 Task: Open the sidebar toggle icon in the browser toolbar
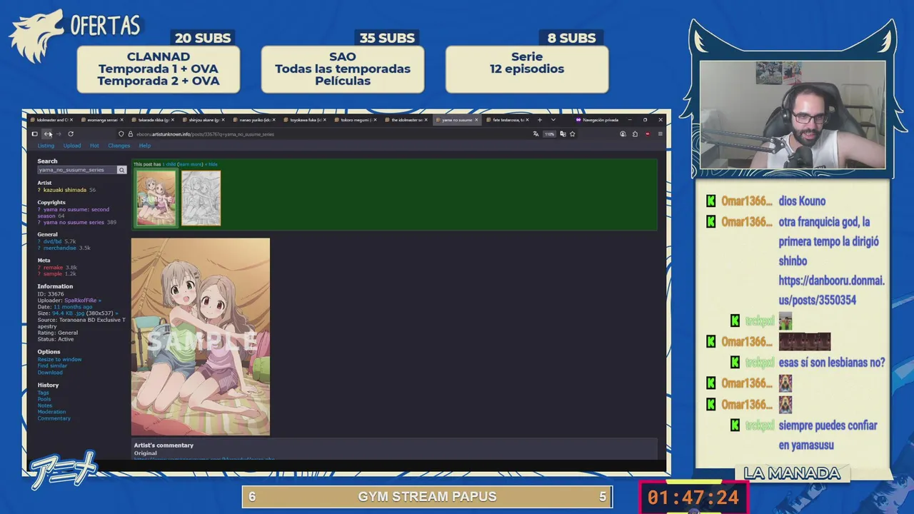point(34,134)
